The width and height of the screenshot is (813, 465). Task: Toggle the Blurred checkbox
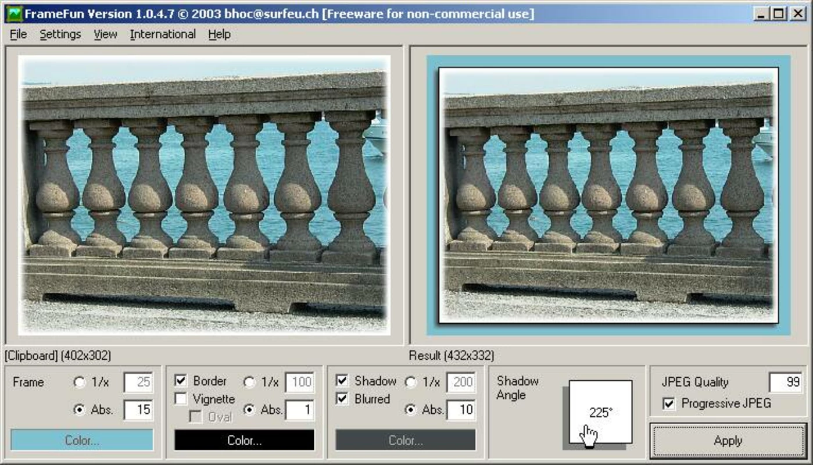pos(342,399)
